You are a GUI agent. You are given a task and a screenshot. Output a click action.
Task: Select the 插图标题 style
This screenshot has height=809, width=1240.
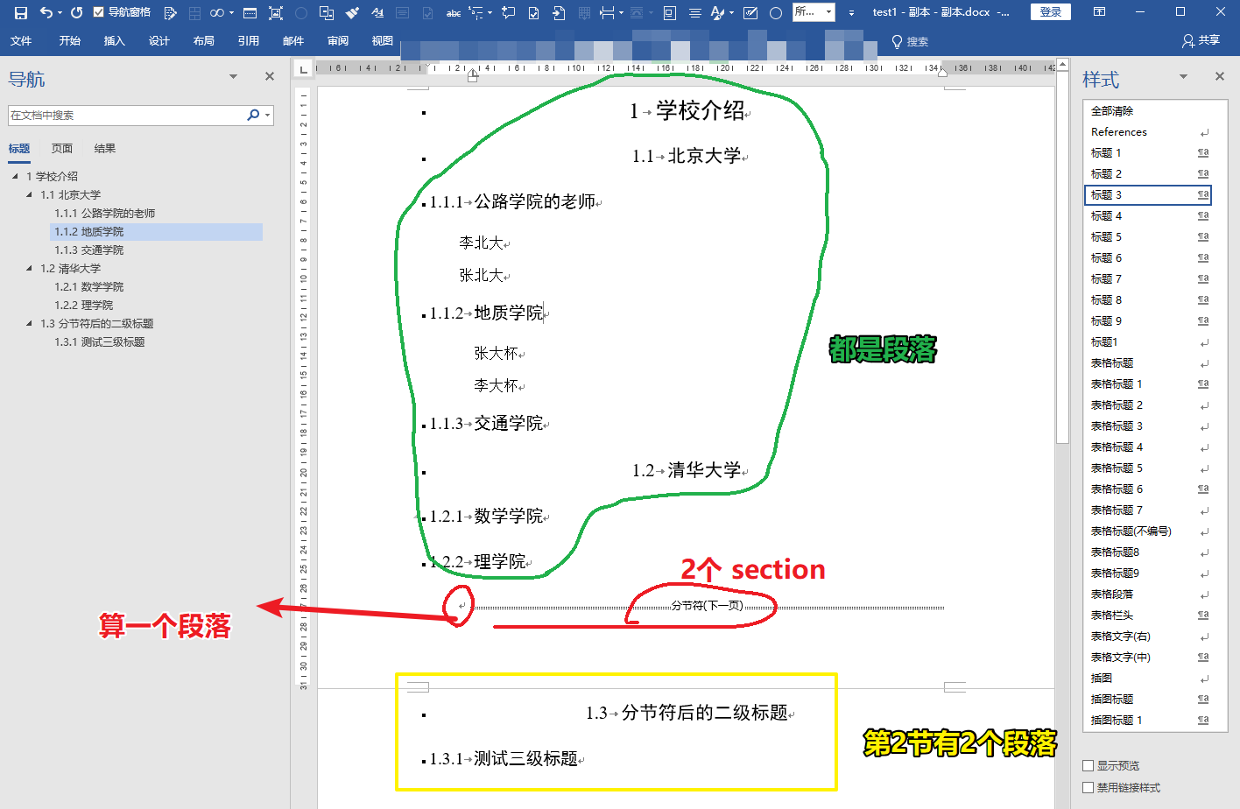tap(1149, 700)
